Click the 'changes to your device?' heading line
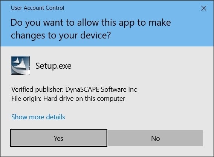Viewport: 214px width, 157px height. pyautogui.click(x=61, y=35)
